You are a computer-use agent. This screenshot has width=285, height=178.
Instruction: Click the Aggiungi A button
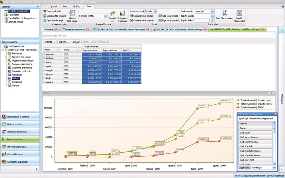point(244,167)
